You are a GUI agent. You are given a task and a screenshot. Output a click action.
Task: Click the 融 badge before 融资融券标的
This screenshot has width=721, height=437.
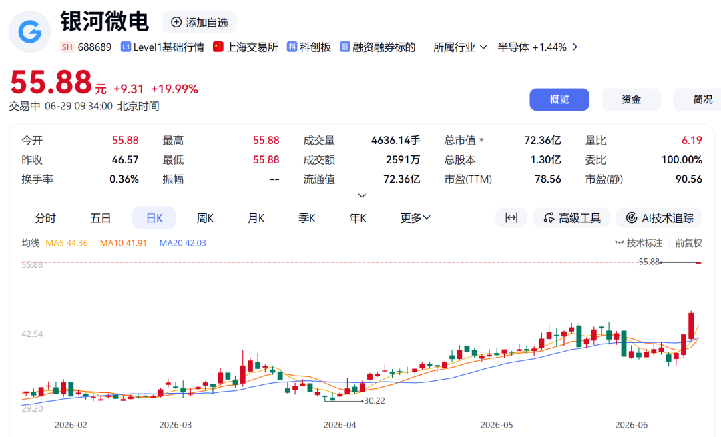click(345, 47)
